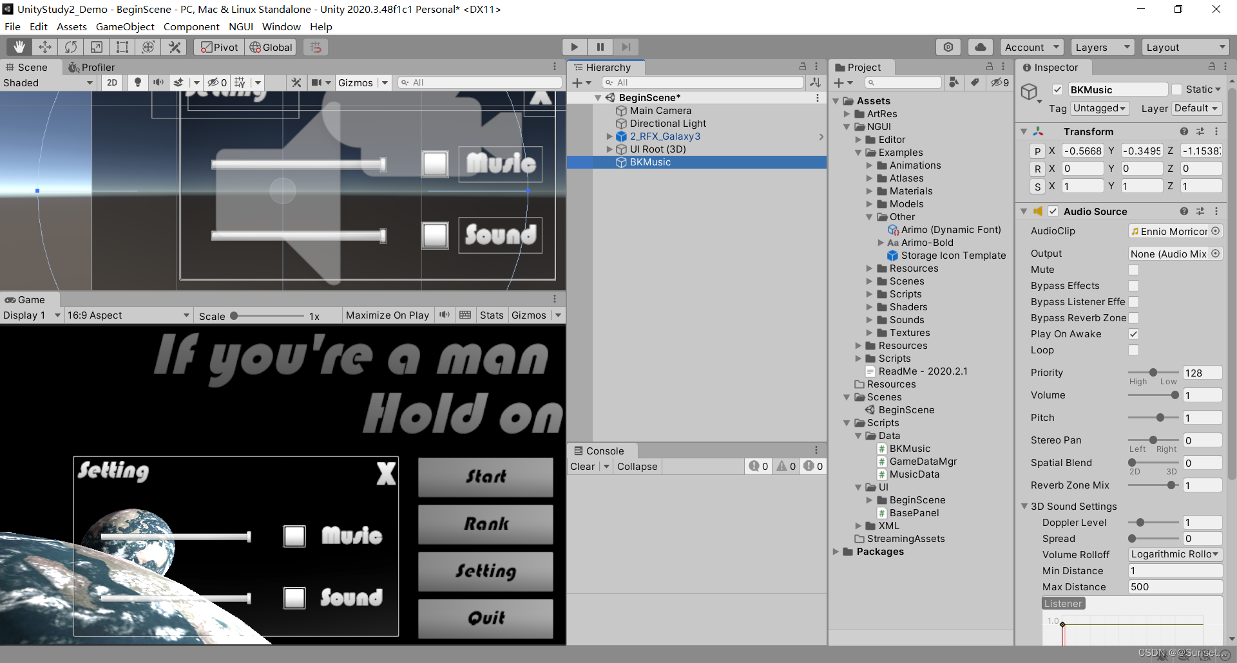The width and height of the screenshot is (1237, 663).
Task: Open the Account dropdown
Action: 1031,47
